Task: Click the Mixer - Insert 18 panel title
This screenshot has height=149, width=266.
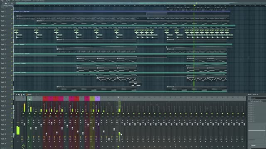Action: click(253, 95)
